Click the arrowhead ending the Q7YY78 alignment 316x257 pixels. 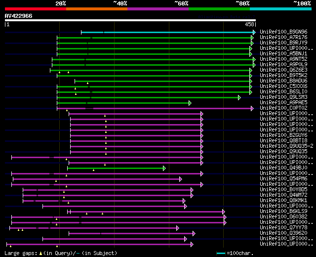178,228
